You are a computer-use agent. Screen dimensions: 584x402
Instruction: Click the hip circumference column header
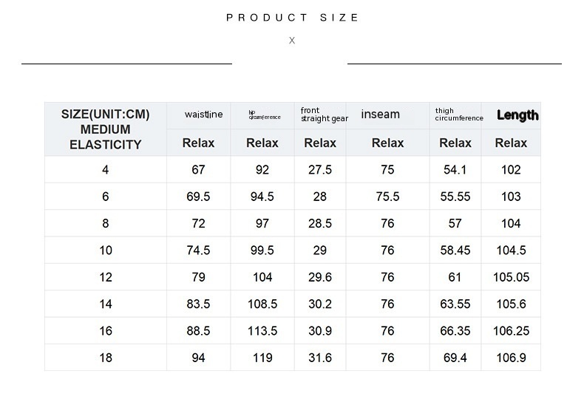[x=264, y=115]
